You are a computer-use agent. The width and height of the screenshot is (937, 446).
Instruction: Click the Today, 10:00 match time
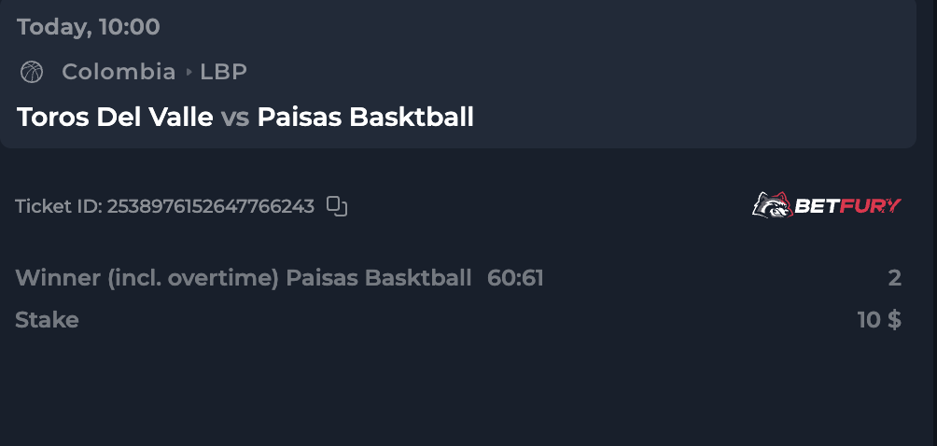pyautogui.click(x=89, y=27)
